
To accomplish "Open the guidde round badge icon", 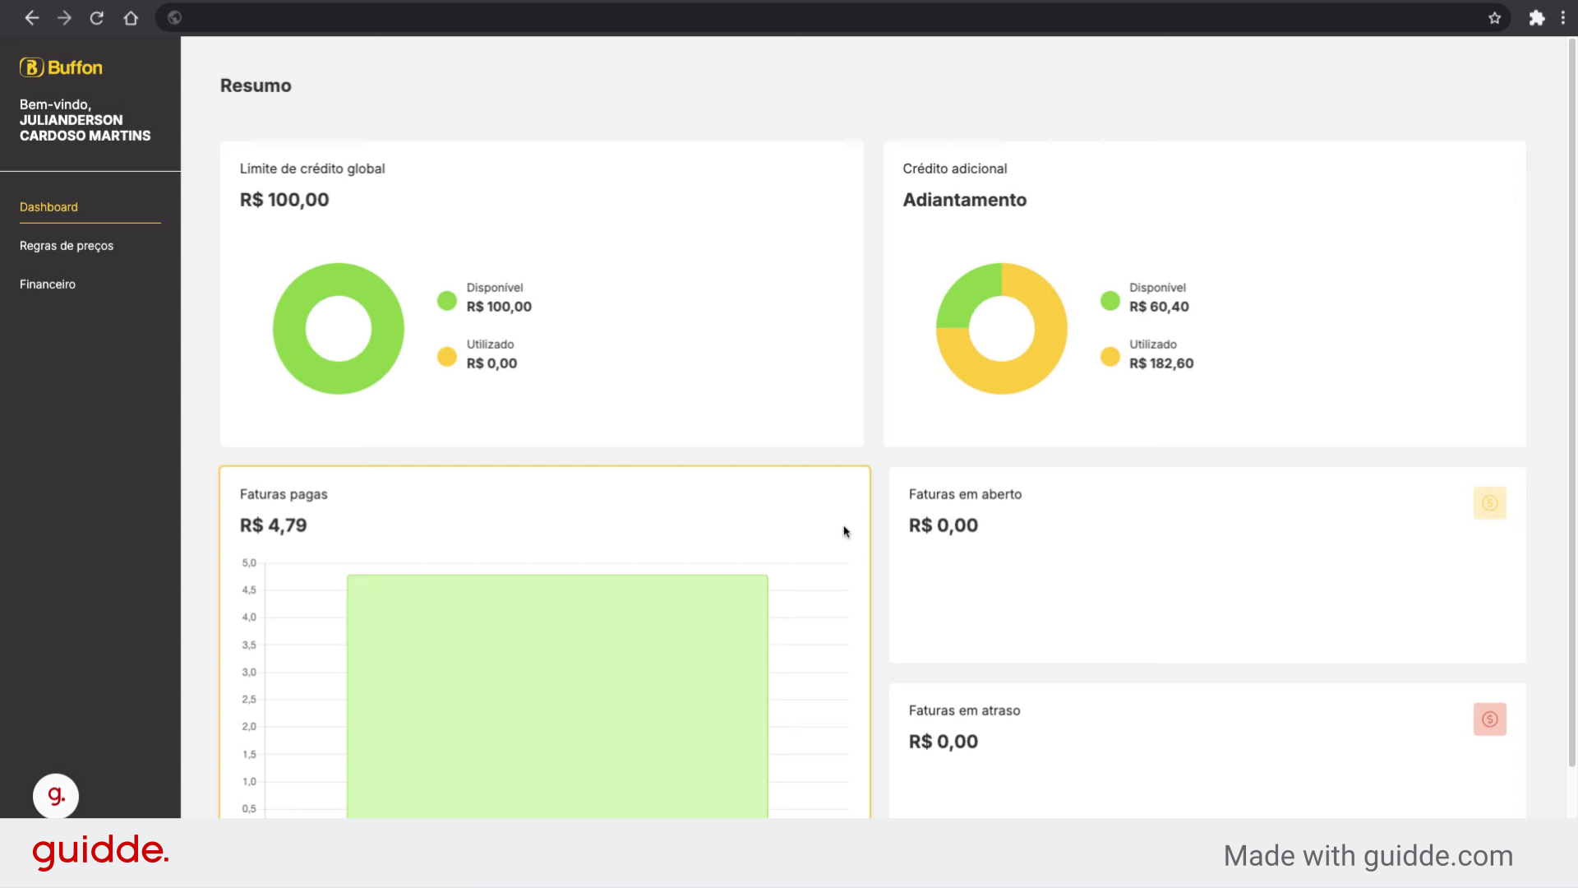I will (x=56, y=796).
